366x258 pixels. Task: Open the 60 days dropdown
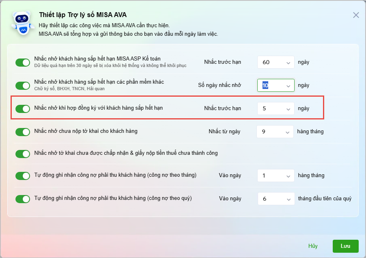click(x=276, y=62)
